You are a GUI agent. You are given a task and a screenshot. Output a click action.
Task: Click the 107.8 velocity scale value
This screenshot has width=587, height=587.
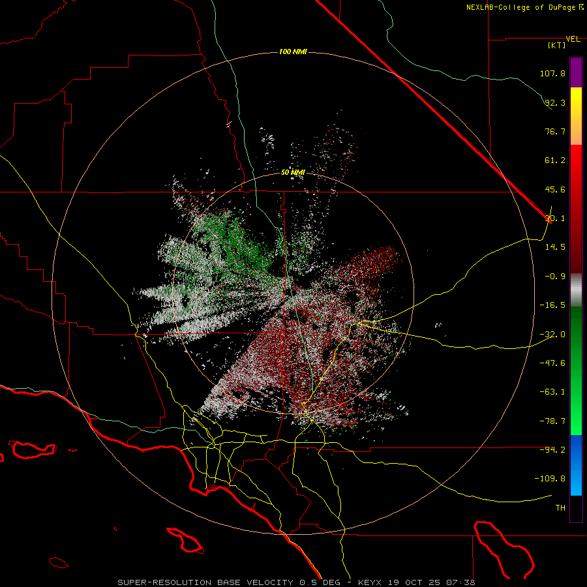[552, 73]
